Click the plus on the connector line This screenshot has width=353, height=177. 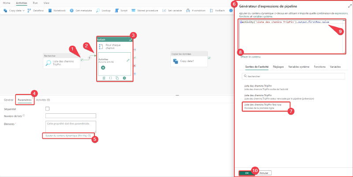pyautogui.click(x=89, y=58)
